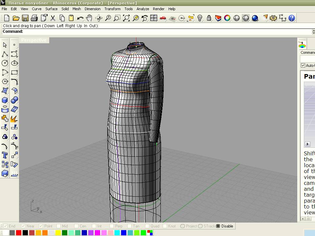Open the Surface menu
The width and height of the screenshot is (315, 236).
point(51,9)
